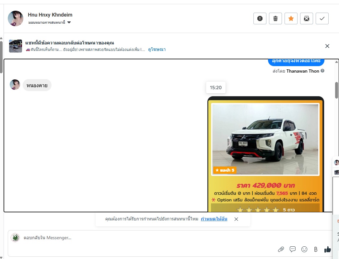Click the กำหนดให้ฉัน assign link
Viewport: 339px width, 259px height.
pyautogui.click(x=214, y=219)
